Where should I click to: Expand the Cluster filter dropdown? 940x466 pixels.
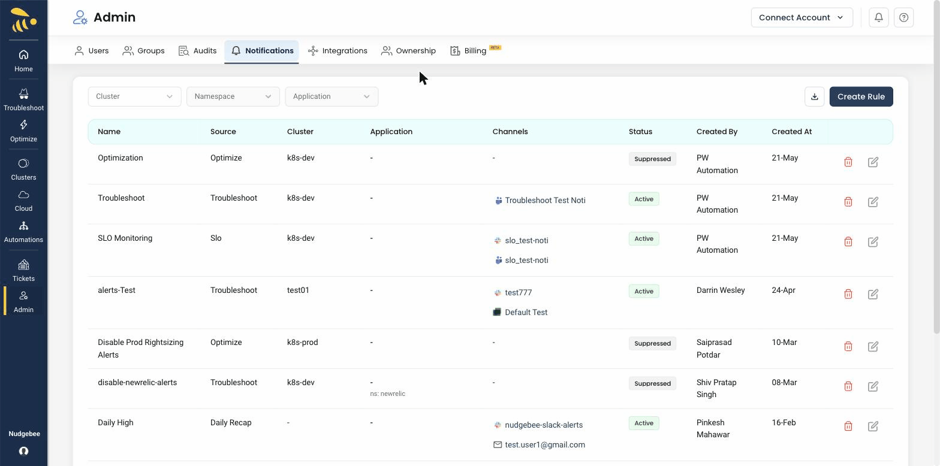point(134,96)
